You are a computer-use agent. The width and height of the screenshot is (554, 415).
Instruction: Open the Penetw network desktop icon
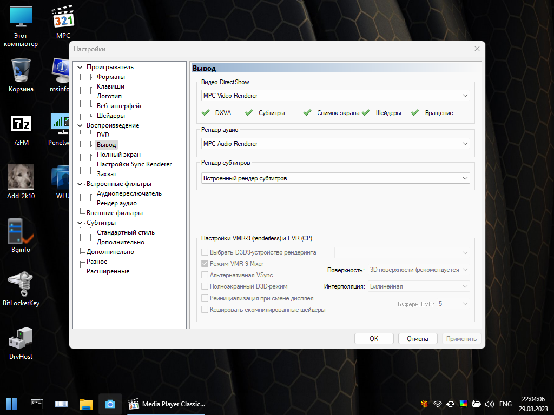(60, 129)
